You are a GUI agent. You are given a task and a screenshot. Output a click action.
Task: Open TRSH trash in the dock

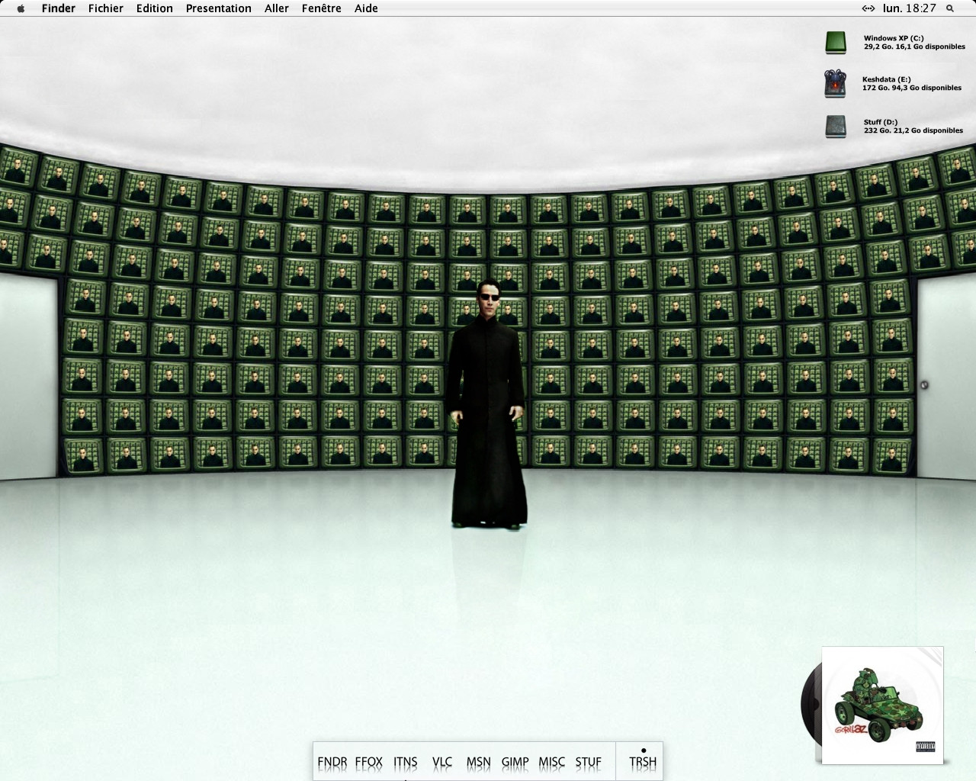[x=643, y=762]
